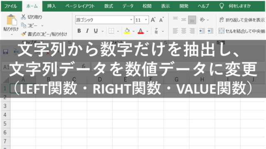This screenshot has width=266, height=149.
Task: Click the Cut (切り取り) scissors icon
Action: [x=23, y=17]
